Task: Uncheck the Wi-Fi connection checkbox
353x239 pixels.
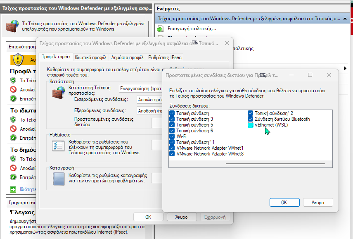Action: [172, 136]
